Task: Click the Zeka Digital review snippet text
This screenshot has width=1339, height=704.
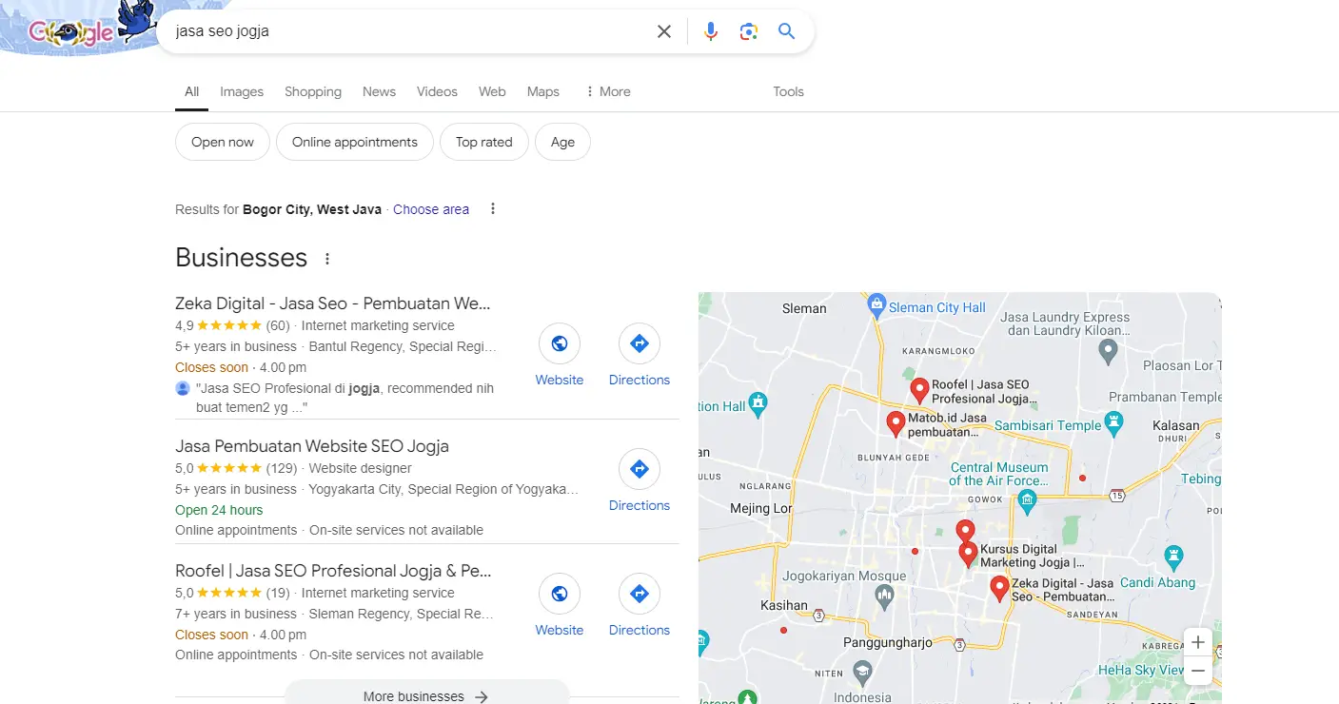Action: 345,398
